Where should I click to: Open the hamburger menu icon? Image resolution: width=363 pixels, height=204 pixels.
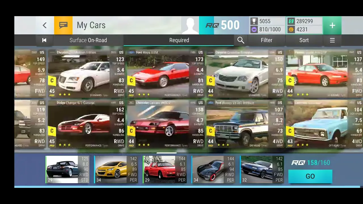[332, 40]
